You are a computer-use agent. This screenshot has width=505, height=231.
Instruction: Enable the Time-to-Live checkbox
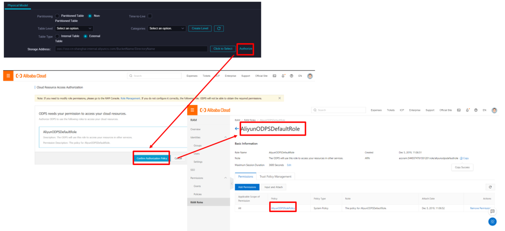pyautogui.click(x=149, y=16)
